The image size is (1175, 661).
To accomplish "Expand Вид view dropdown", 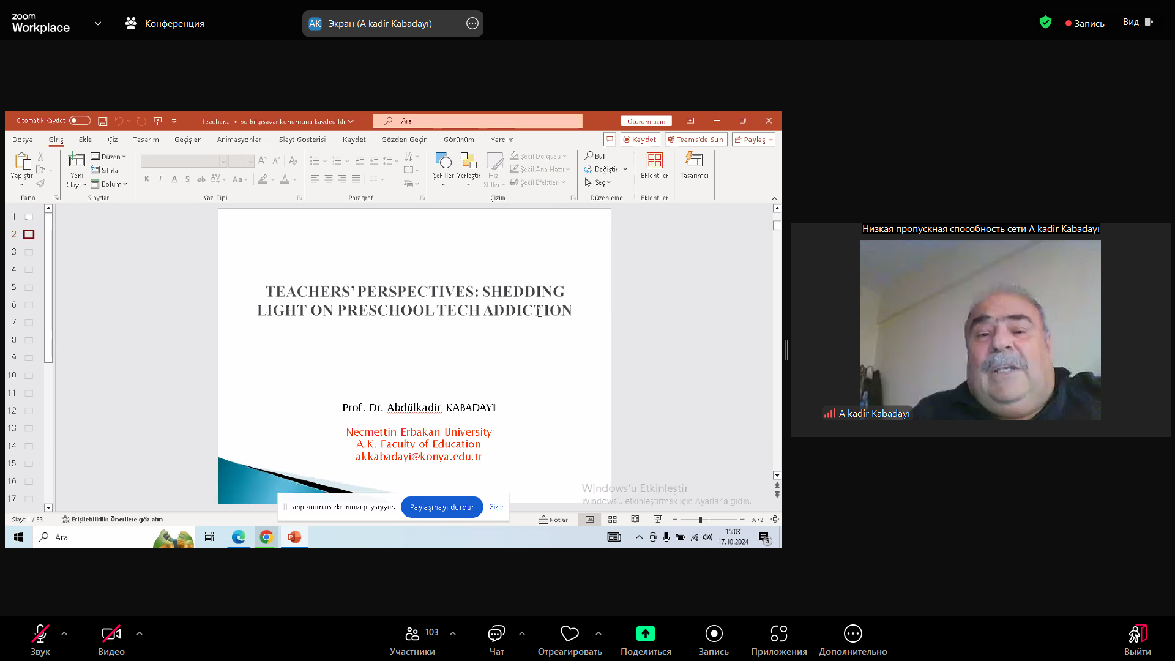I will click(1137, 22).
